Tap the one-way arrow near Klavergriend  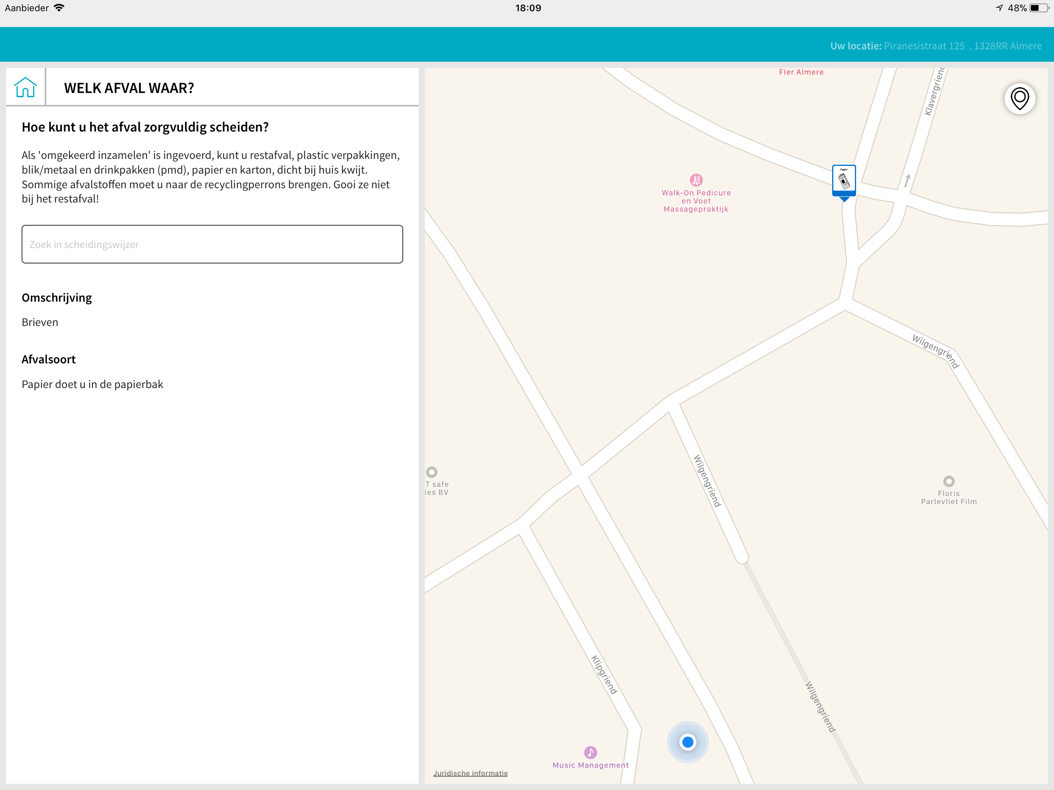pyautogui.click(x=907, y=181)
